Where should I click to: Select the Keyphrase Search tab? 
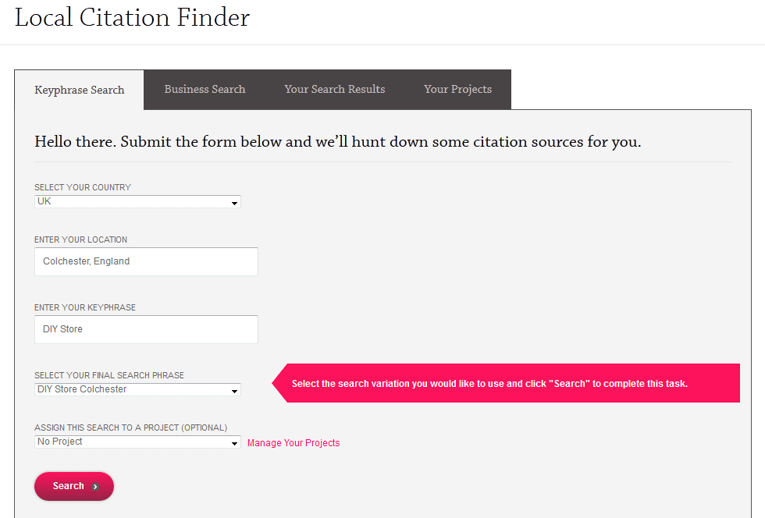pos(80,90)
